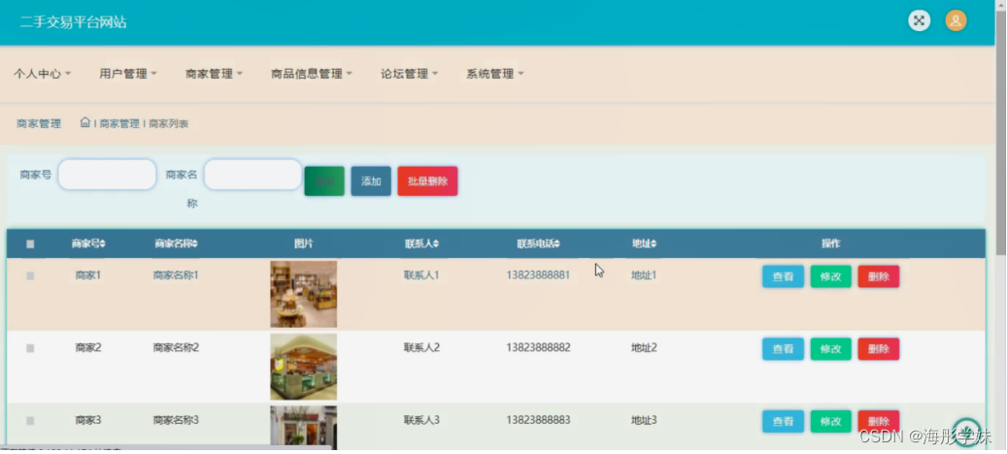Click 删除 for 商家3

click(x=879, y=421)
